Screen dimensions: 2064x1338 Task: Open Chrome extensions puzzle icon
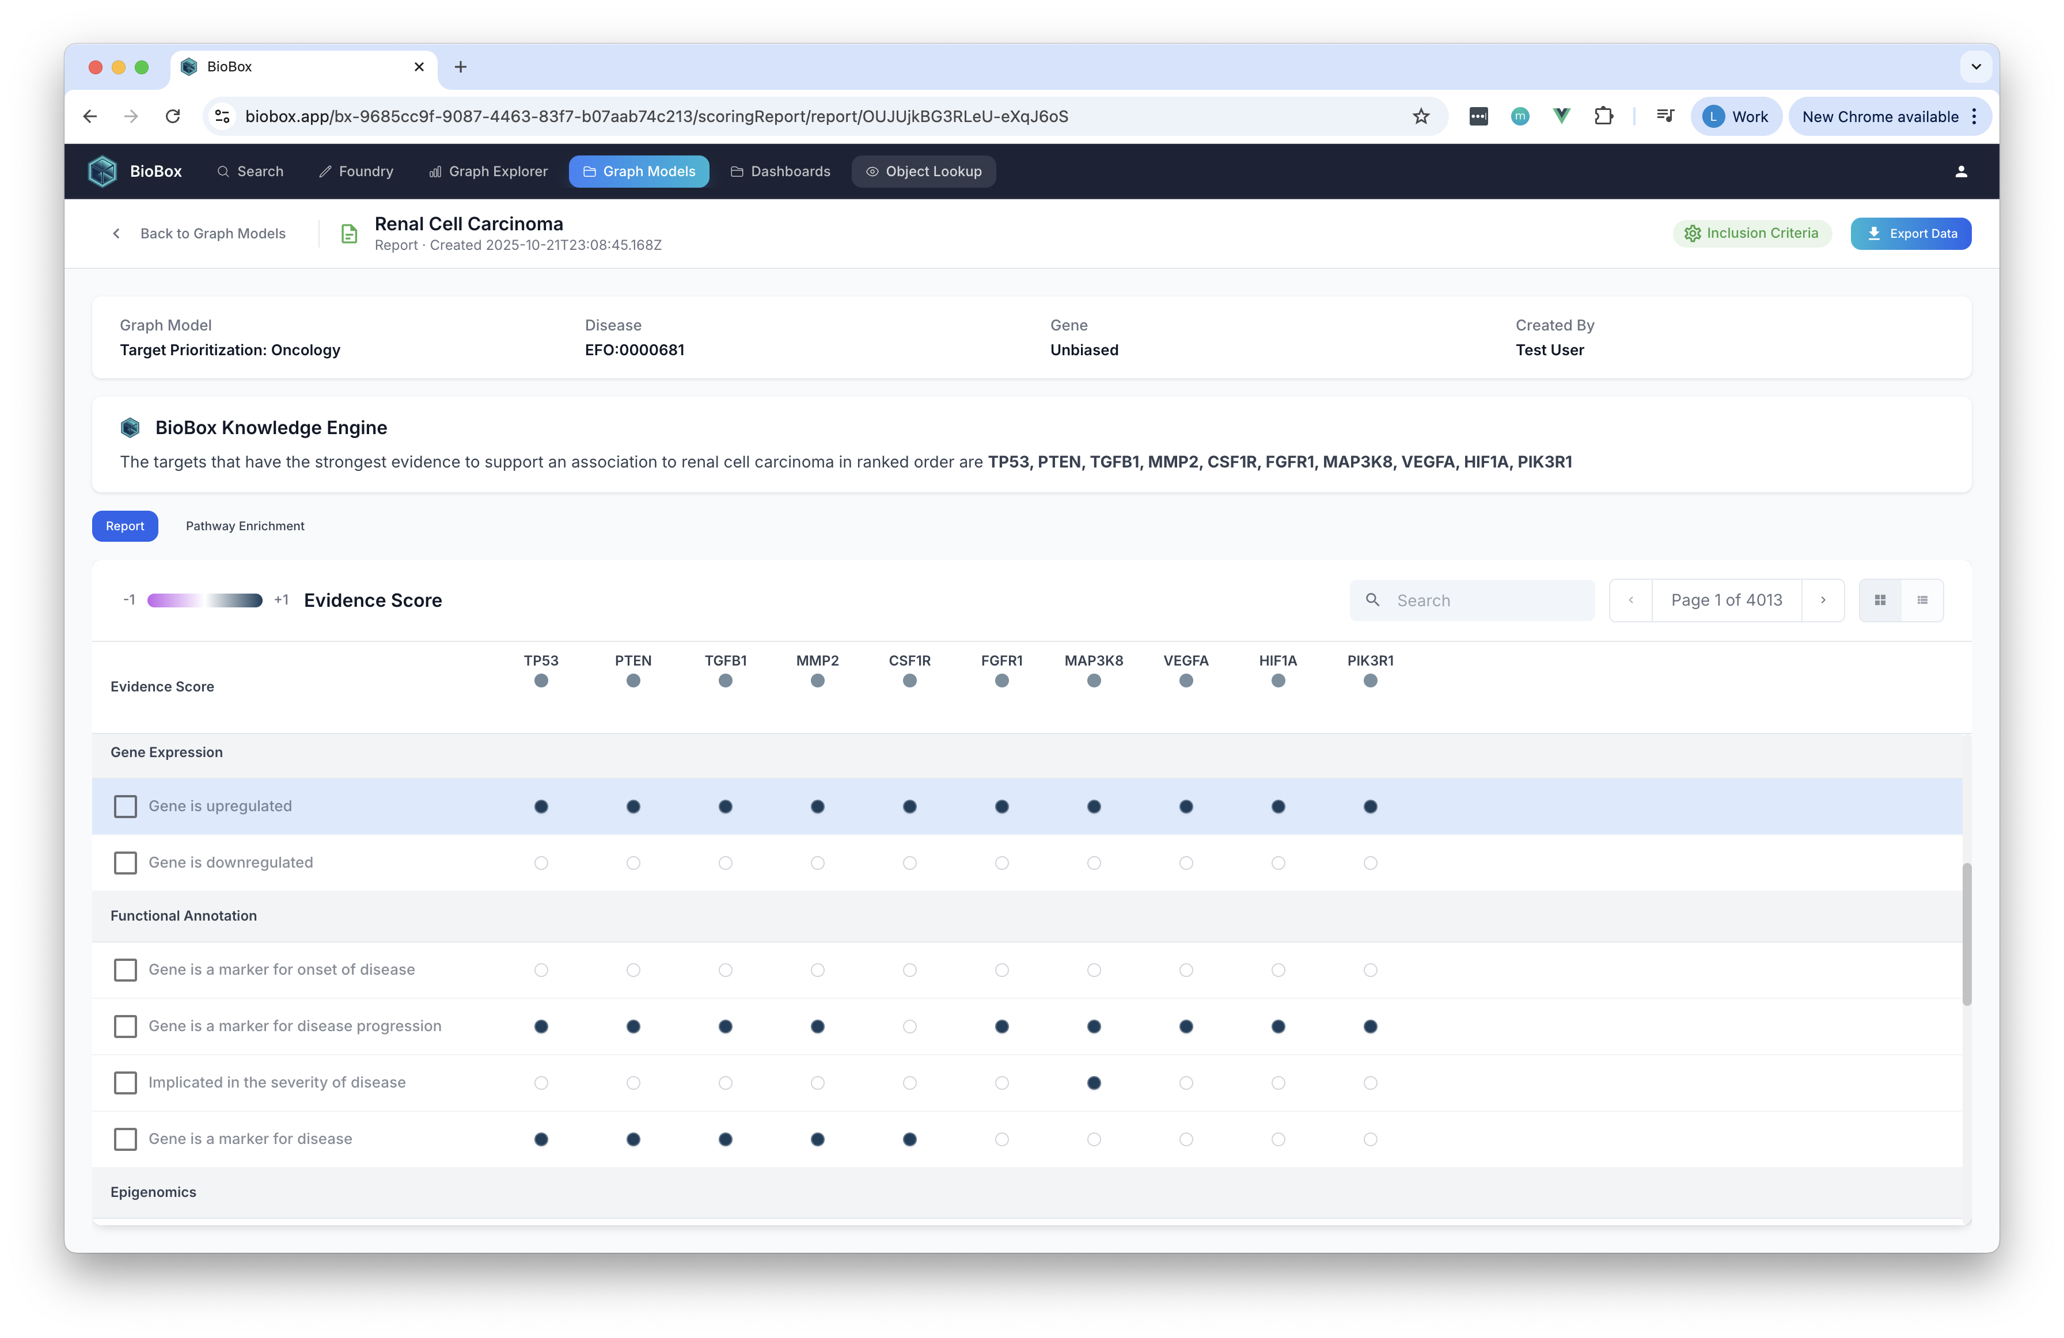coord(1603,116)
